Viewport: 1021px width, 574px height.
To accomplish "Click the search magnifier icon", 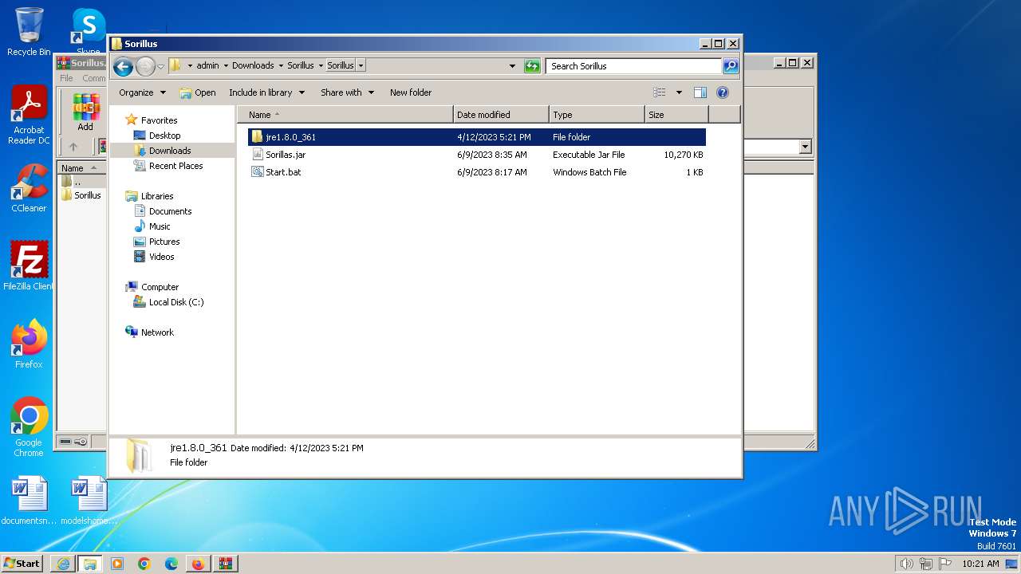I will 731,66.
